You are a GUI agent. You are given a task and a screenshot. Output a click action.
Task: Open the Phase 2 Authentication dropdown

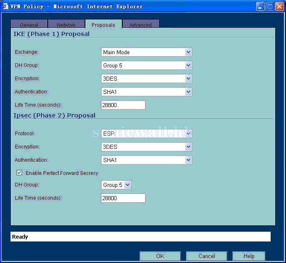click(x=147, y=160)
